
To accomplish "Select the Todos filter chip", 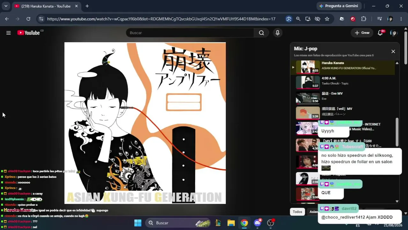I will coord(297,211).
